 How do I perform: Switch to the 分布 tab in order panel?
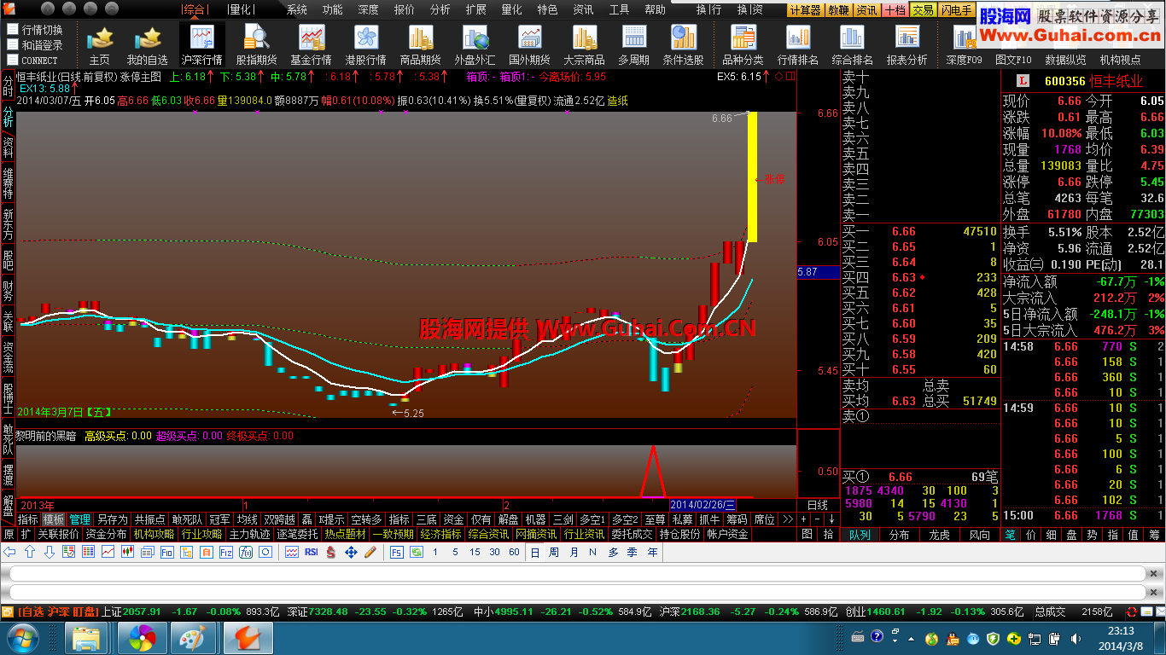click(x=899, y=535)
